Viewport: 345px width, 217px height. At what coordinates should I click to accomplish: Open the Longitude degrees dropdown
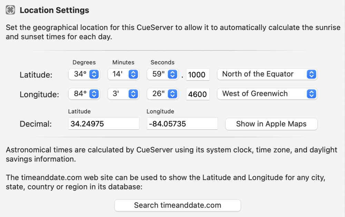point(84,93)
